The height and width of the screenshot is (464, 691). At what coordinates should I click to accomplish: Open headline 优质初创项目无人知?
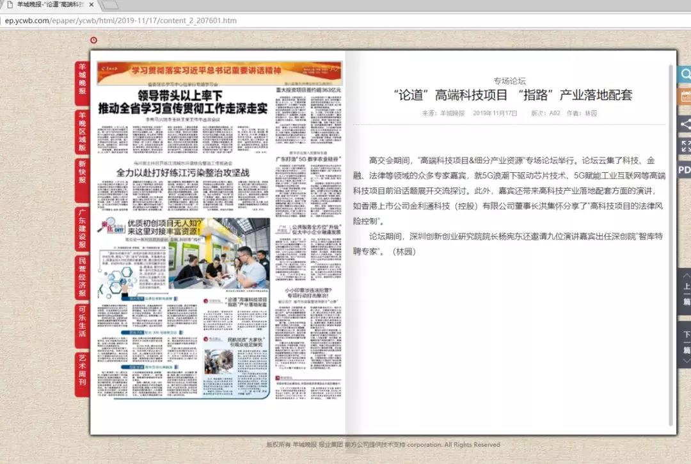tap(165, 227)
